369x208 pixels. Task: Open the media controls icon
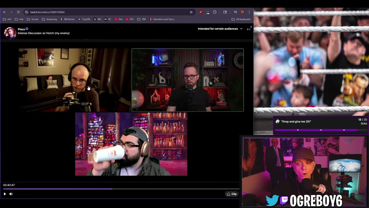click(235, 12)
